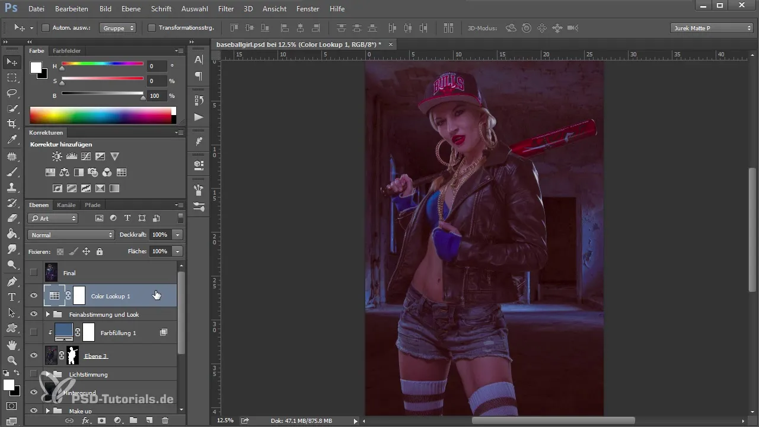Click the B brightness slider handle
The height and width of the screenshot is (427, 759).
142,97
